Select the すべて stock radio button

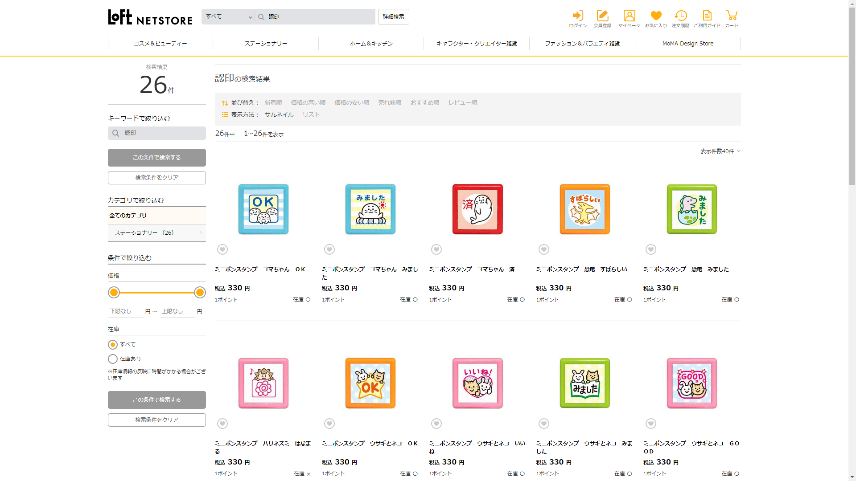point(113,345)
